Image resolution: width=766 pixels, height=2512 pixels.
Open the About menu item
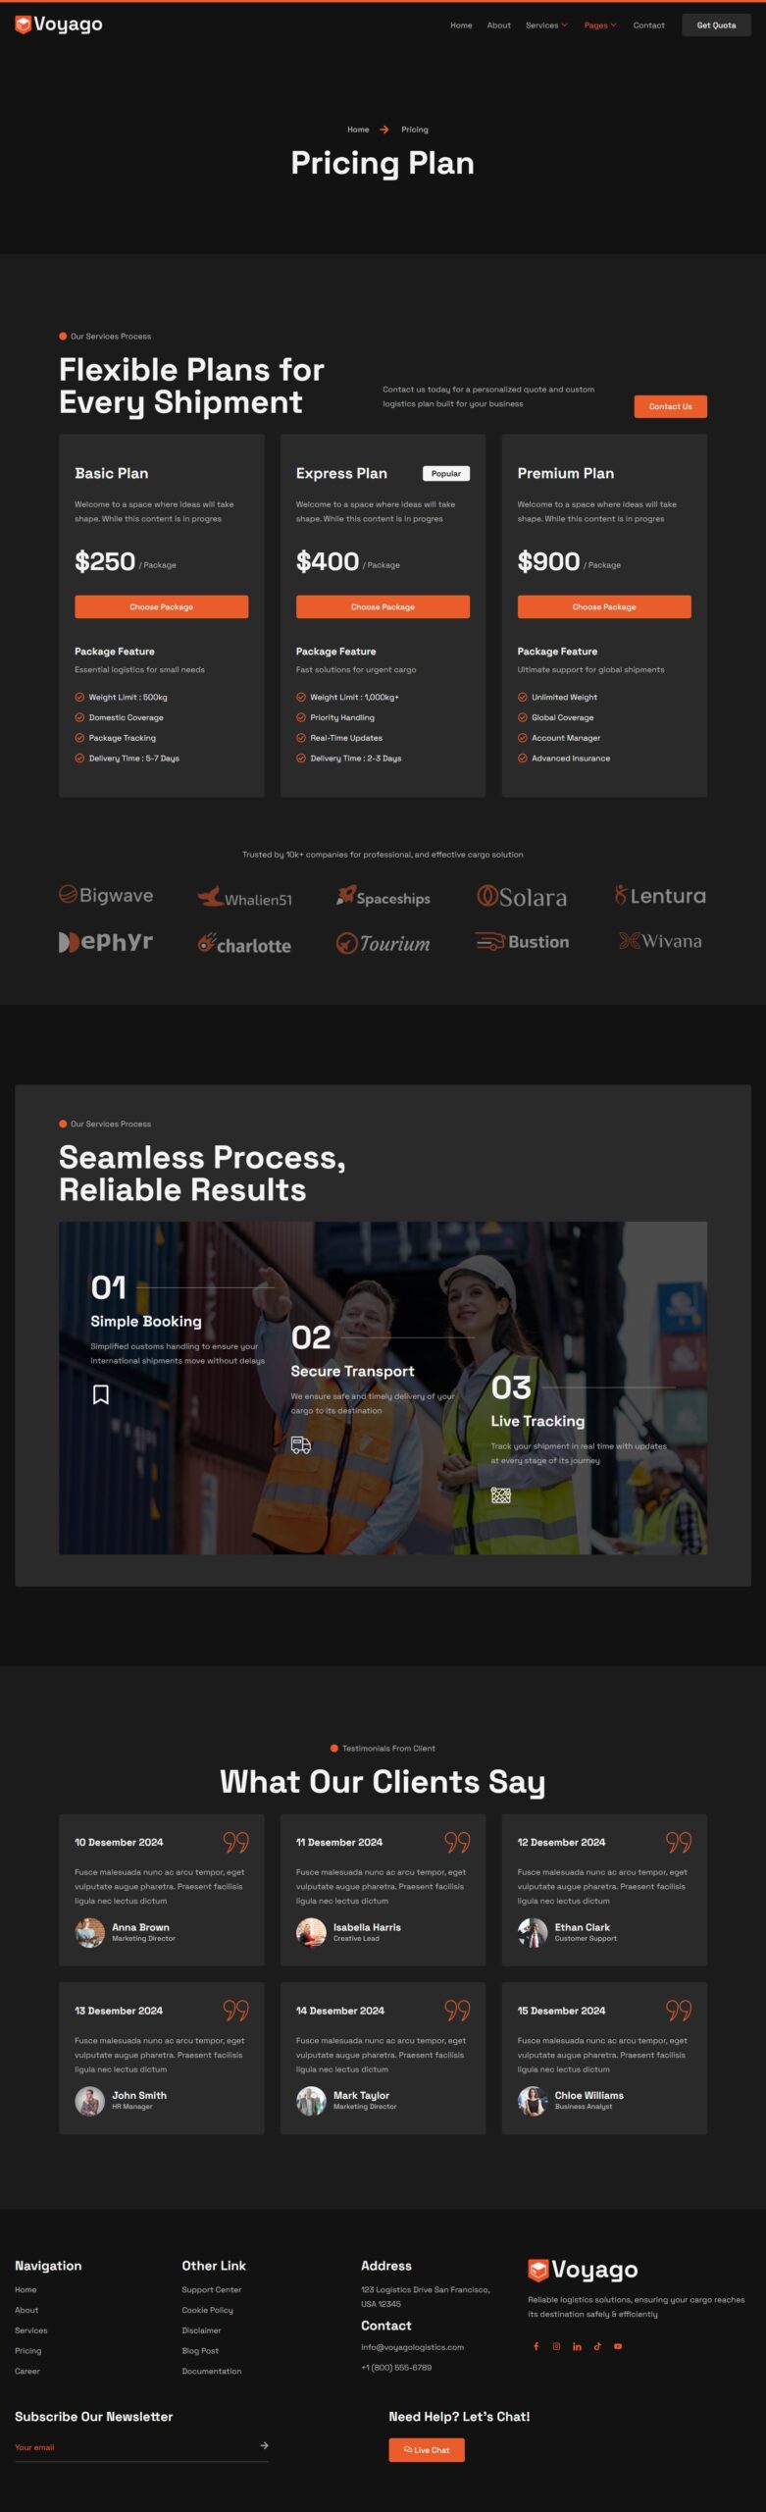tap(499, 26)
